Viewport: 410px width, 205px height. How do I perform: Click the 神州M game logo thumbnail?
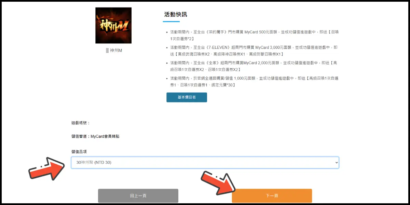click(x=113, y=25)
